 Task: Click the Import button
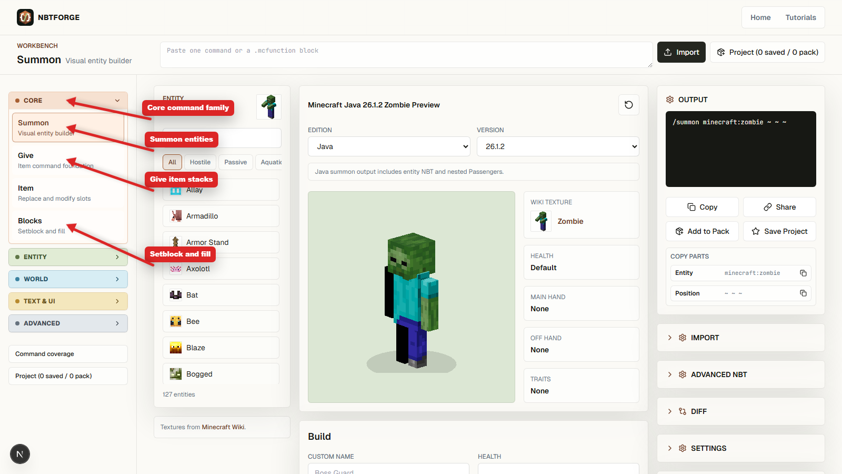[681, 52]
